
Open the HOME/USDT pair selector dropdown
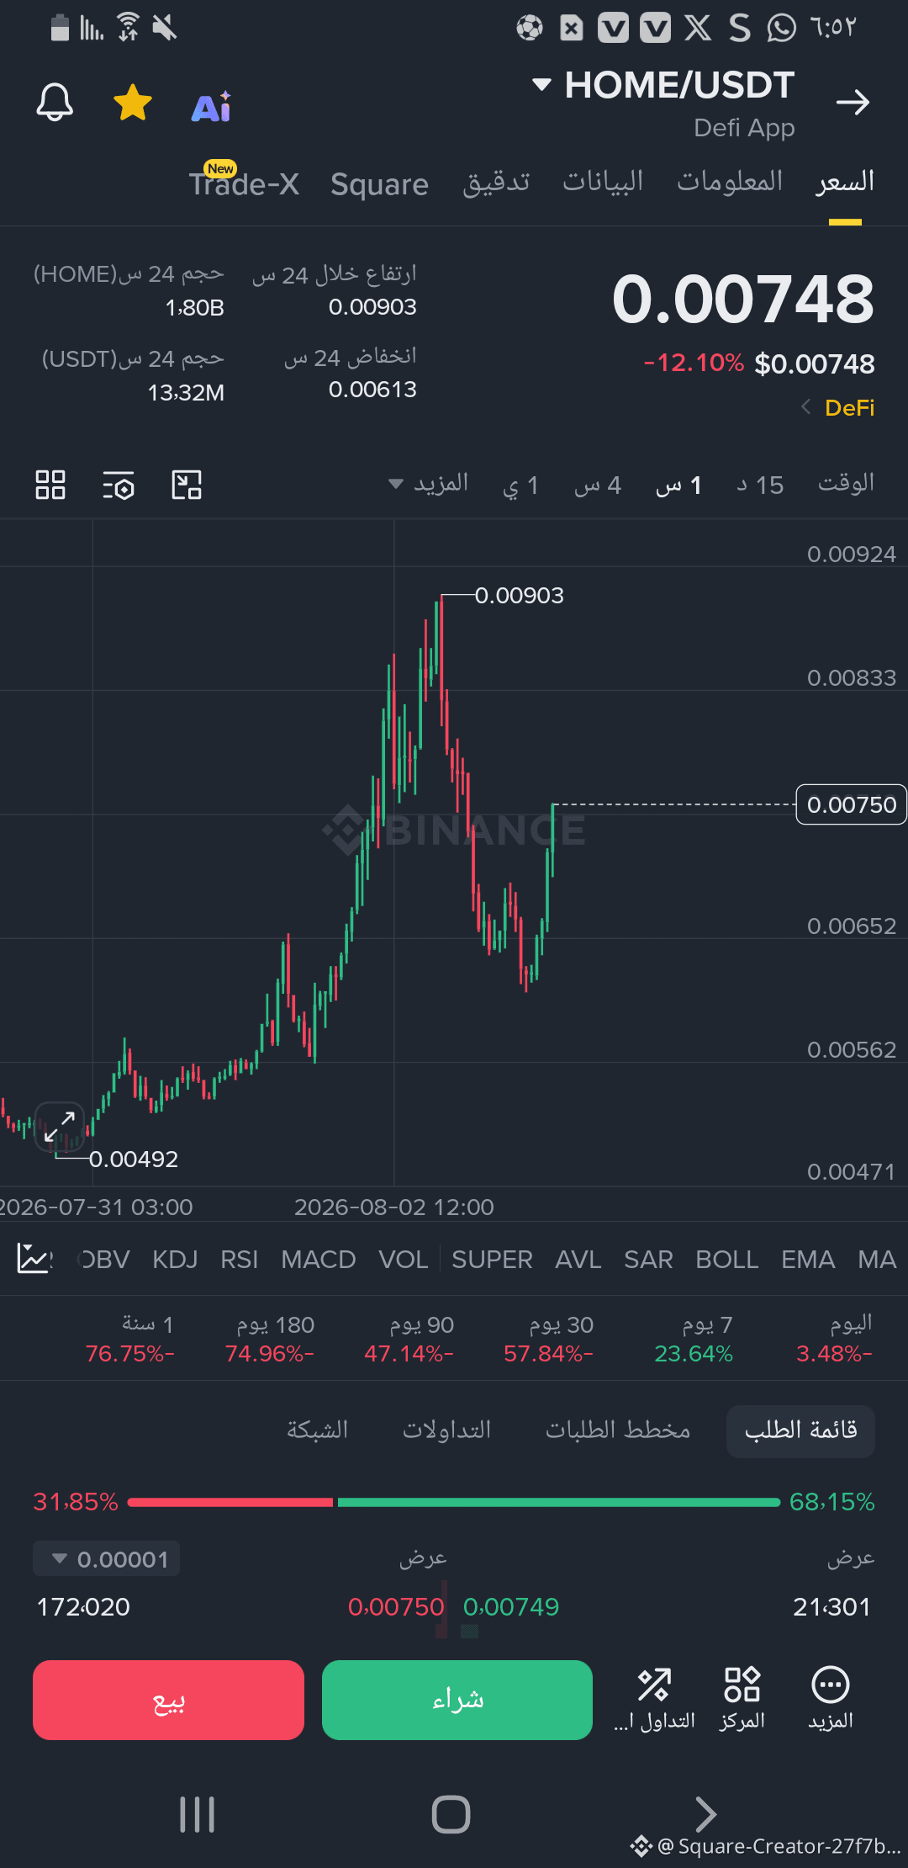coord(664,85)
